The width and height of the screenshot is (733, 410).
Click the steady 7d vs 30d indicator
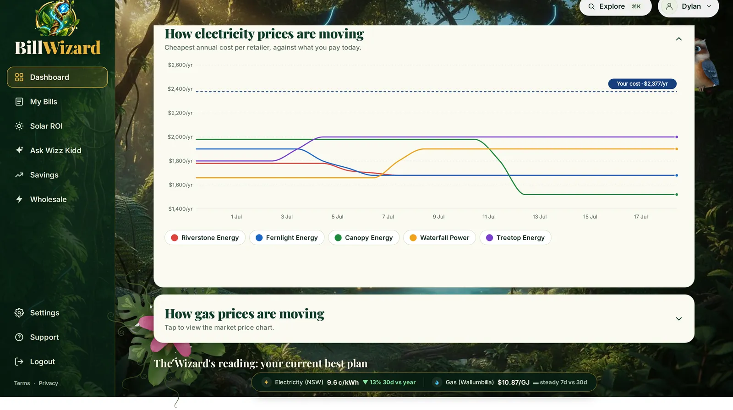coord(560,383)
